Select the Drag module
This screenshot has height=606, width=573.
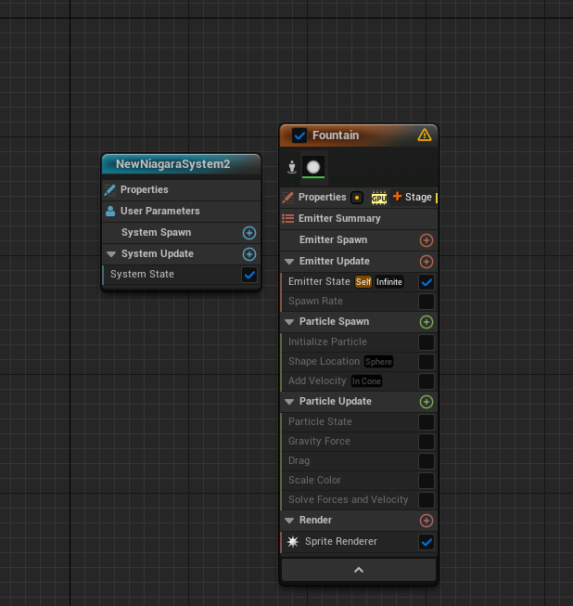pos(359,461)
